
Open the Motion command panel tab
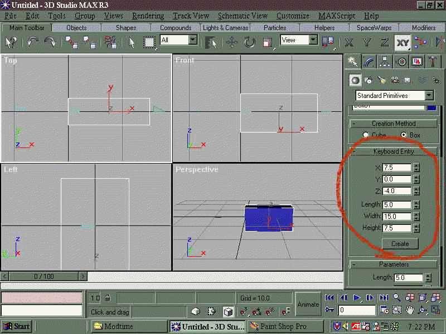(x=401, y=62)
